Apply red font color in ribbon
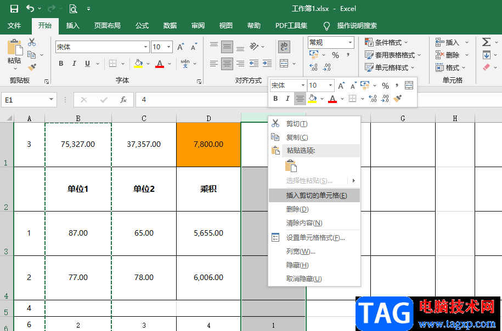 click(x=160, y=64)
